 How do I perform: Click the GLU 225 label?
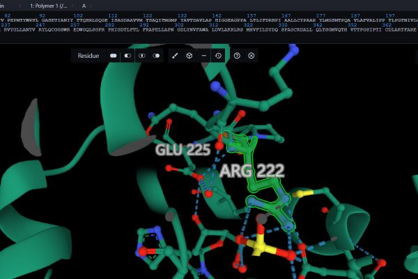[183, 150]
